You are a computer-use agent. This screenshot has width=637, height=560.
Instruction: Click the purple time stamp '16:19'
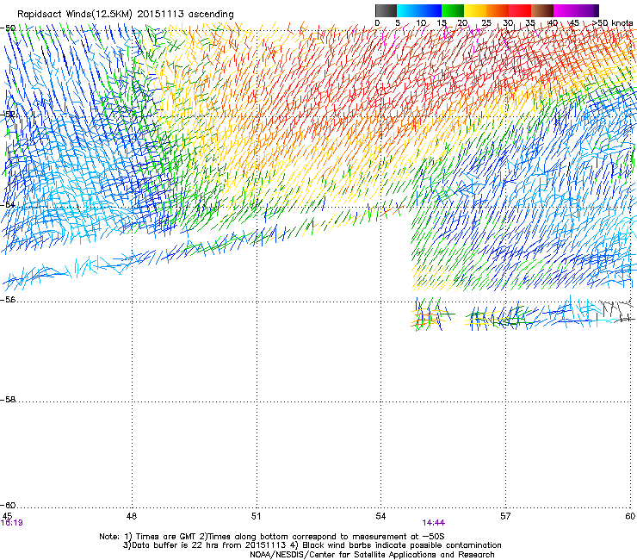point(12,523)
